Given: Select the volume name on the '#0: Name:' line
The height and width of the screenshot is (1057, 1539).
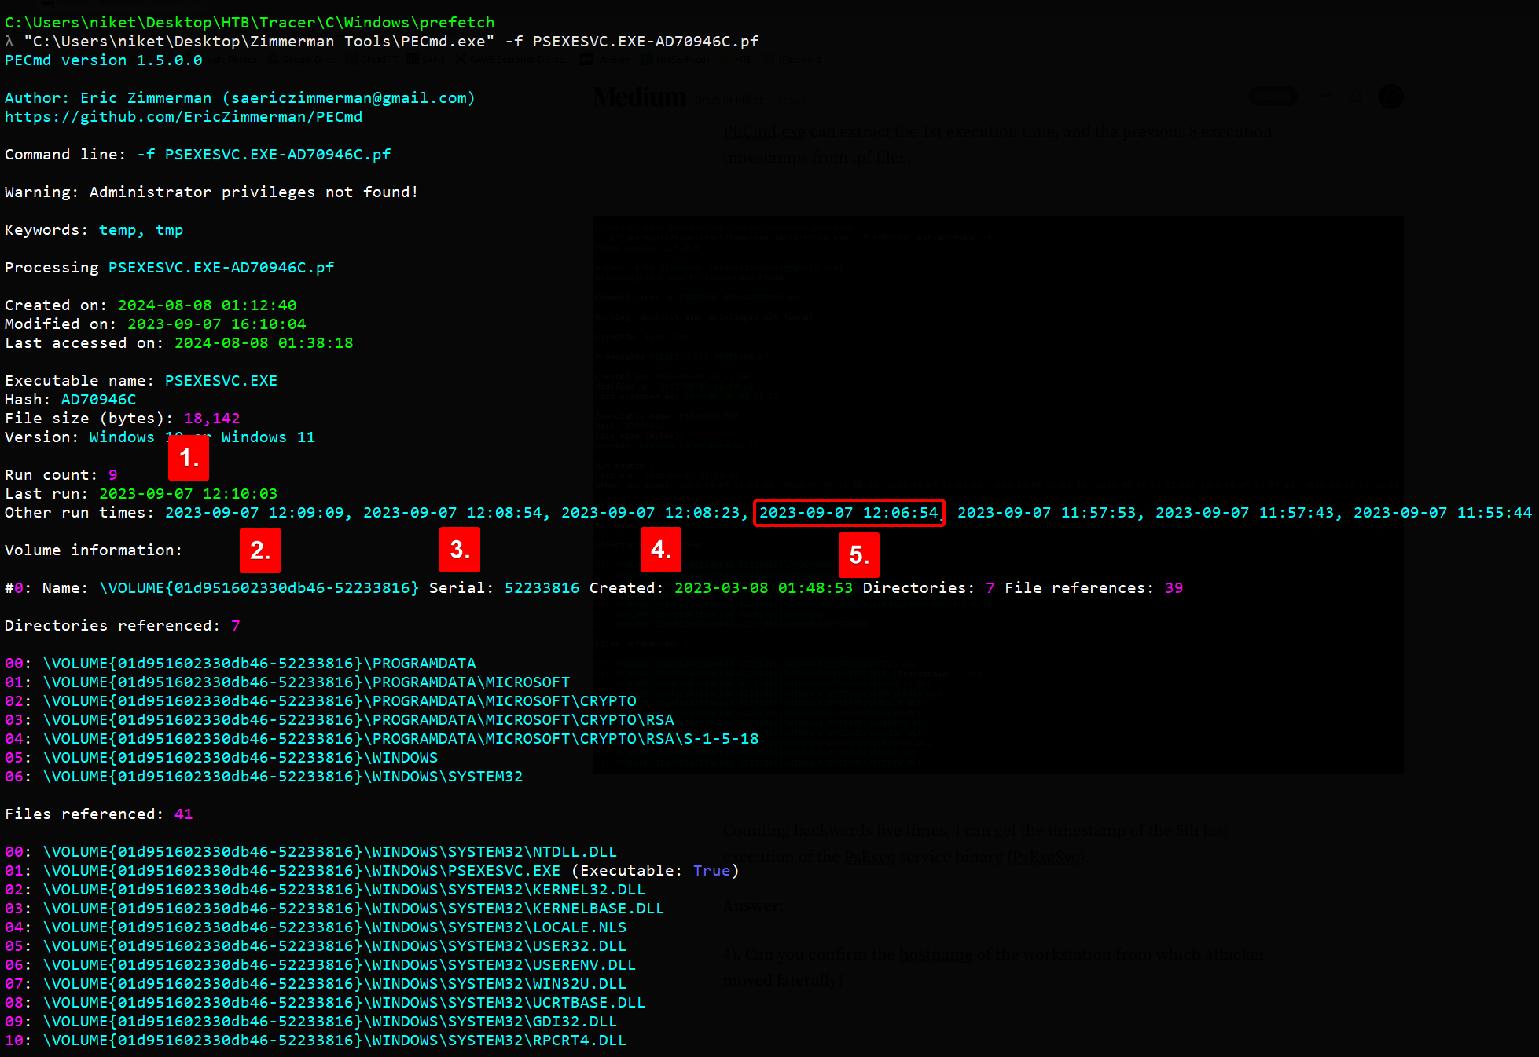Looking at the screenshot, I should 259,588.
